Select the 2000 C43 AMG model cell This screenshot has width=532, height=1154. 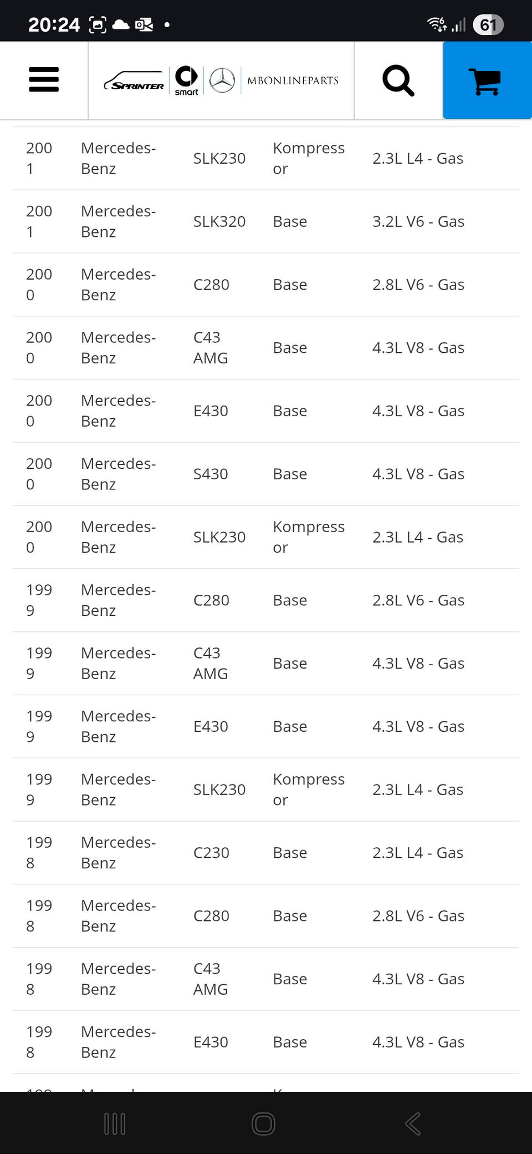[x=211, y=348]
